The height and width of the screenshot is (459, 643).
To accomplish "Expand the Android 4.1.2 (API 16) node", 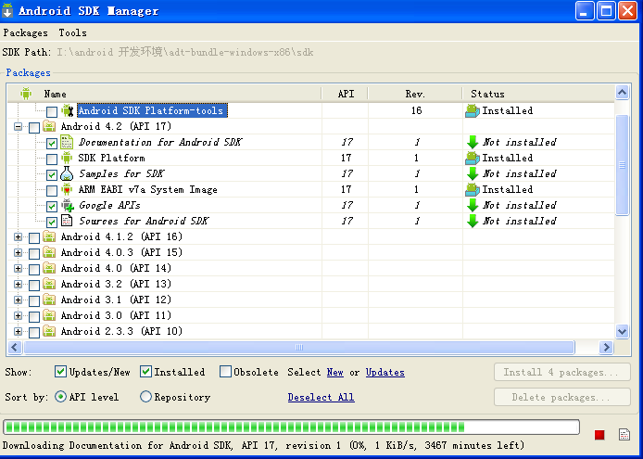I will click(x=18, y=236).
